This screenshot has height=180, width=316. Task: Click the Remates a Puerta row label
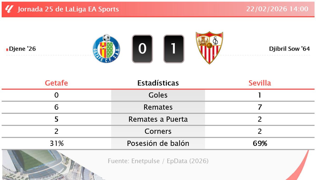coord(158,119)
